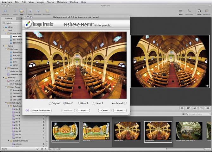Viewport: 212px width, 152px height.
Task: Click the Check for Updates button
Action: point(41,111)
